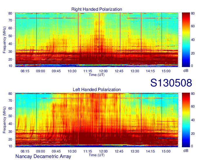This screenshot has height=160, width=198.
Task: Click the 20 MHz tick on Right Handed frequency axis
Action: pos(10,59)
